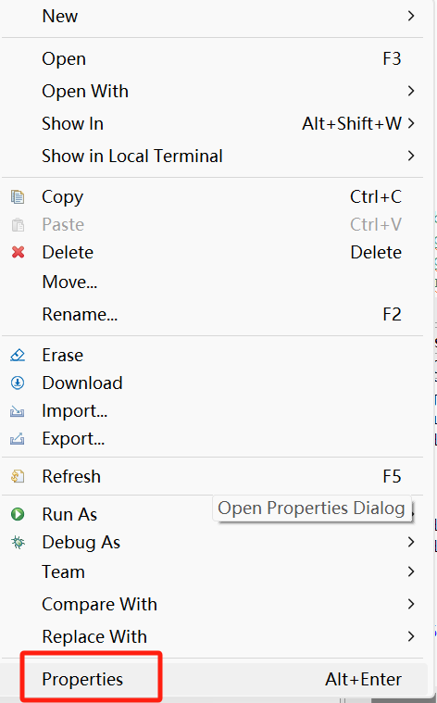Image resolution: width=437 pixels, height=703 pixels.
Task: Click the Export icon
Action: tap(17, 438)
